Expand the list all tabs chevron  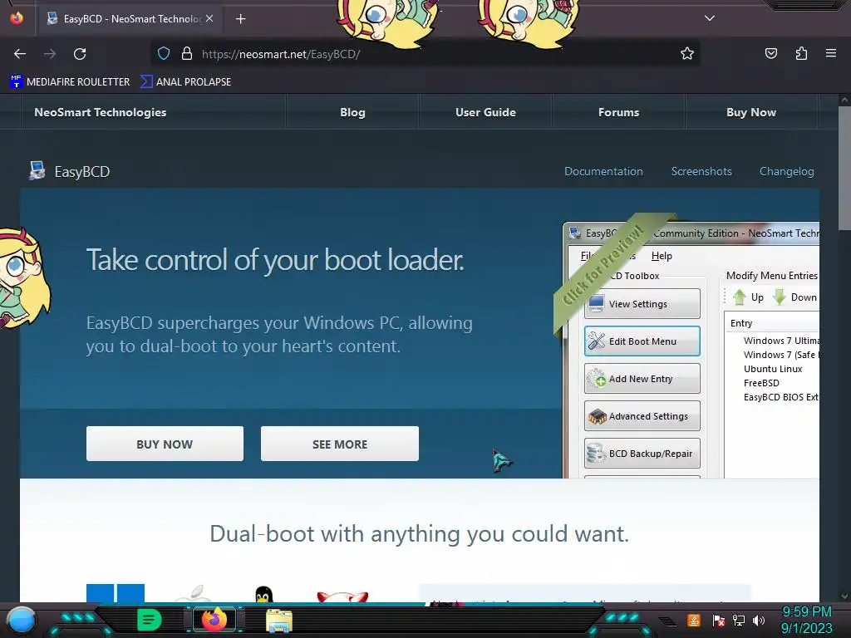[710, 18]
